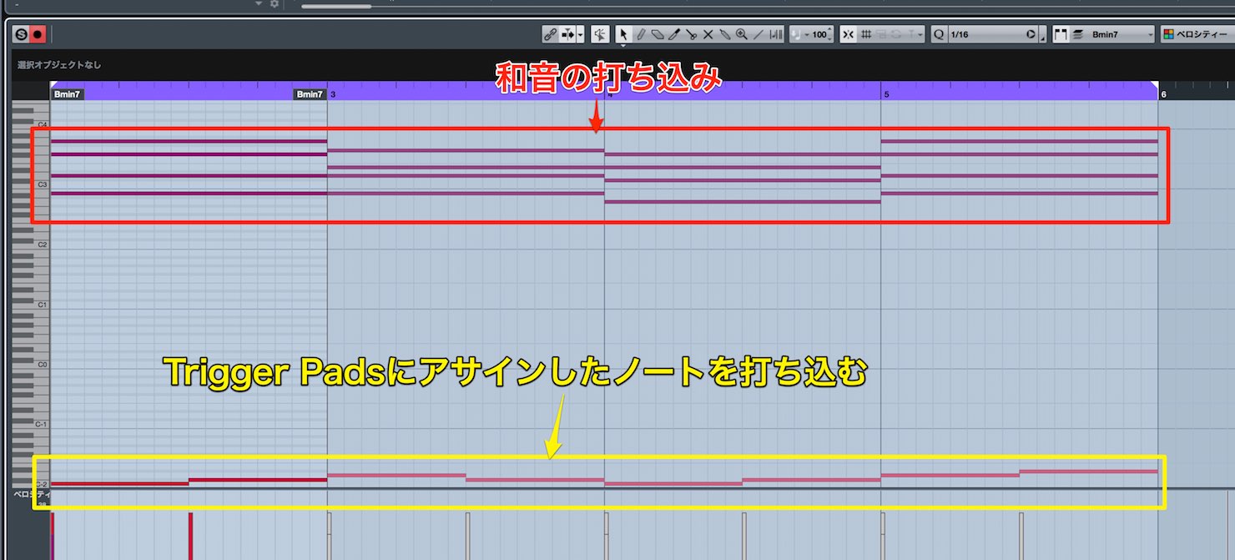This screenshot has width=1235, height=560.
Task: Open the Snap Type grid icon
Action: (866, 34)
